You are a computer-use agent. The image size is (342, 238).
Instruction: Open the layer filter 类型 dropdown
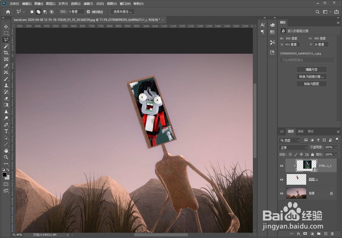tap(290, 140)
